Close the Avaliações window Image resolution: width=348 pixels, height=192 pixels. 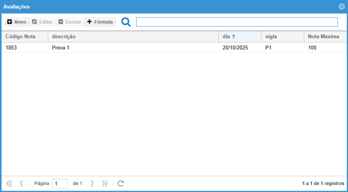341,7
